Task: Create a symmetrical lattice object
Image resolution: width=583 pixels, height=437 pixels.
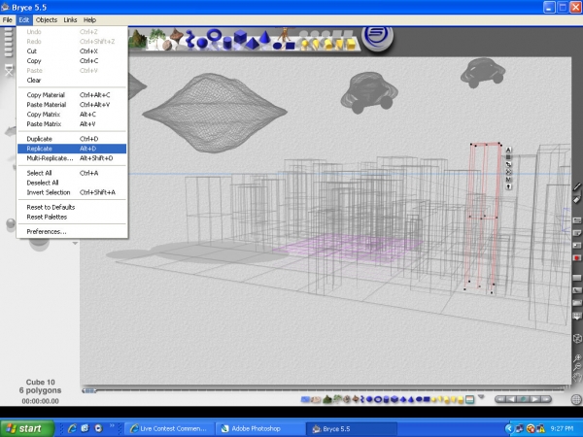Action: (x=176, y=37)
